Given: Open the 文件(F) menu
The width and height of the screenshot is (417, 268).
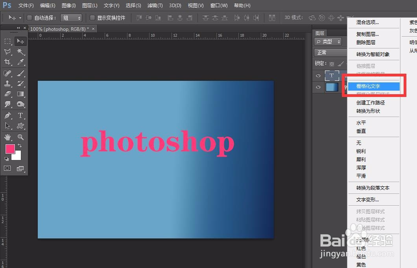Looking at the screenshot, I should coord(26,6).
